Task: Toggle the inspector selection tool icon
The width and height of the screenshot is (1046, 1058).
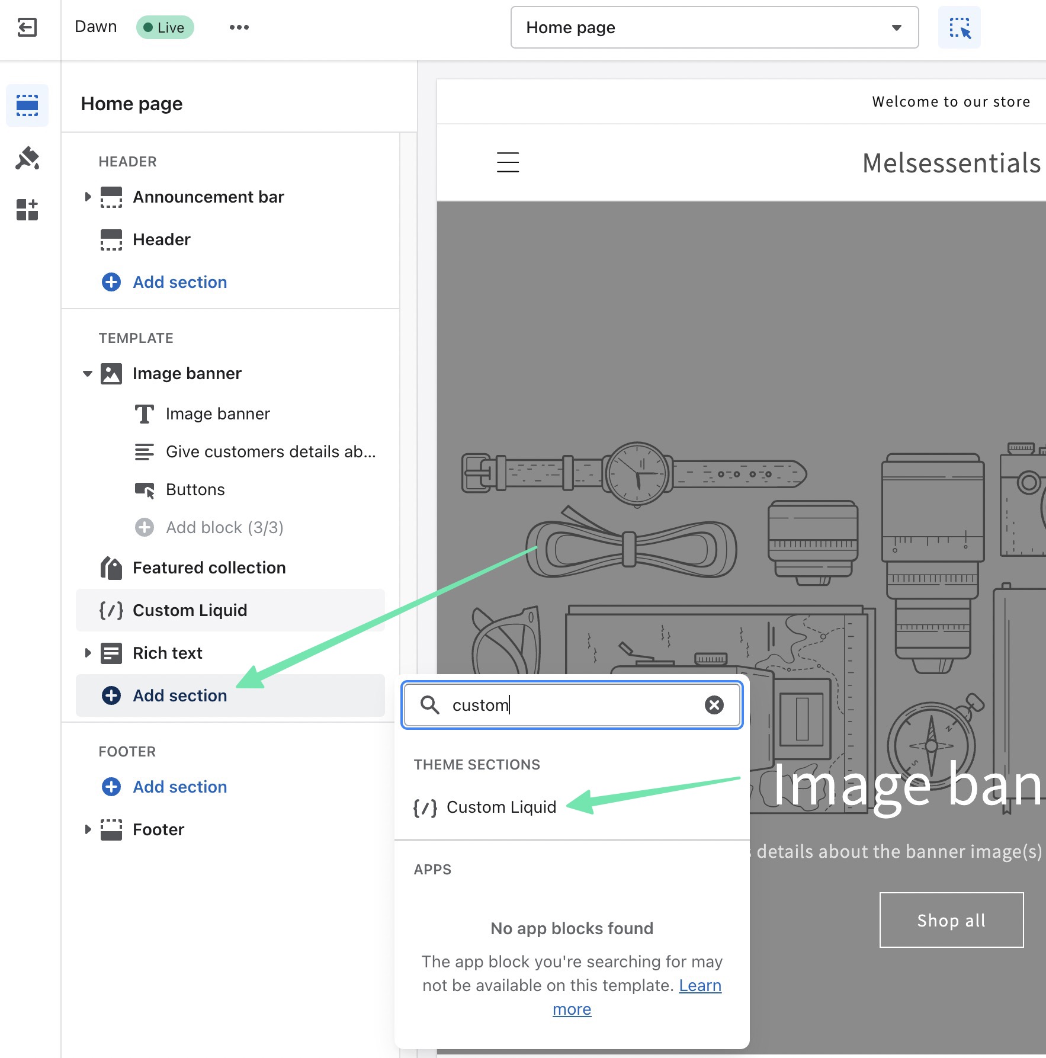Action: [x=959, y=27]
